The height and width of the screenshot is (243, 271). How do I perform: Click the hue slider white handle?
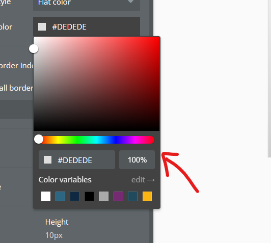point(39,139)
